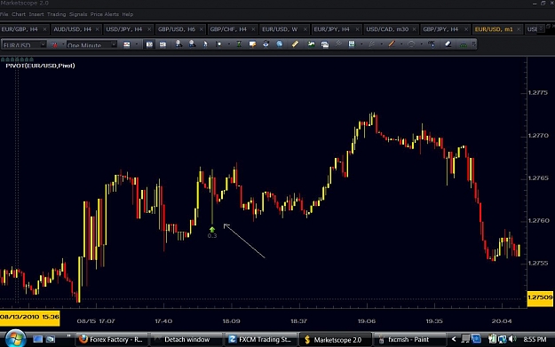Open the EUR/USD symbol dropdown
Viewport: 555px width, 347px height.
pyautogui.click(x=43, y=44)
